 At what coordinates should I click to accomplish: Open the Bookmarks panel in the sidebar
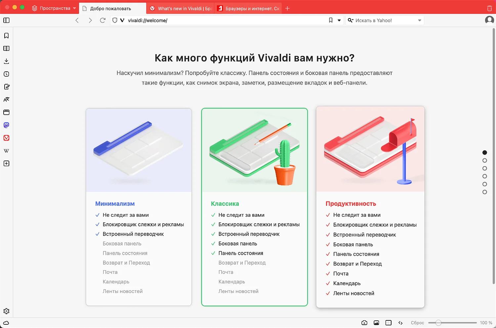coord(6,36)
